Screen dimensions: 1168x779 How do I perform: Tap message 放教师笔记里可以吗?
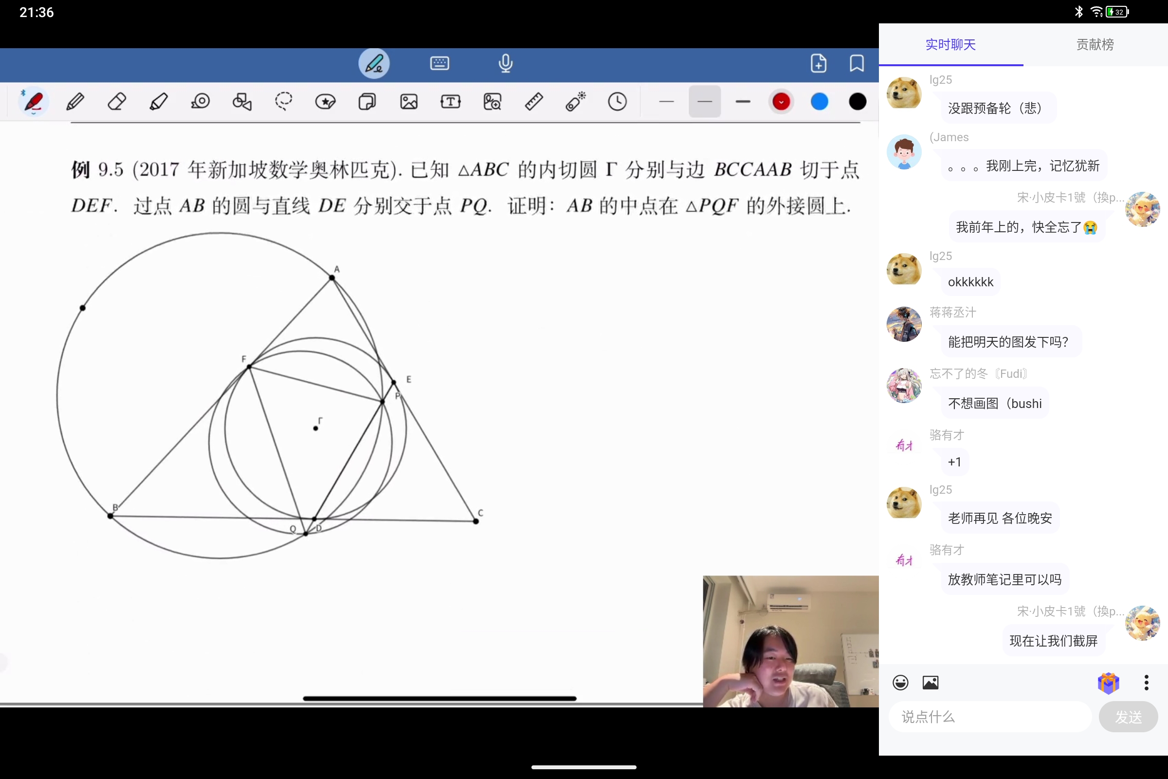pos(1004,579)
